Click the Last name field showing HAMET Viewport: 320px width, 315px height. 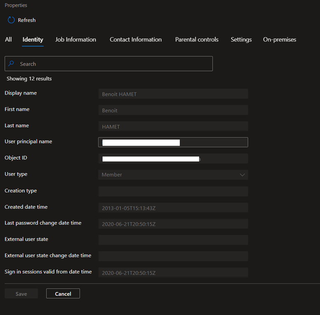(173, 127)
